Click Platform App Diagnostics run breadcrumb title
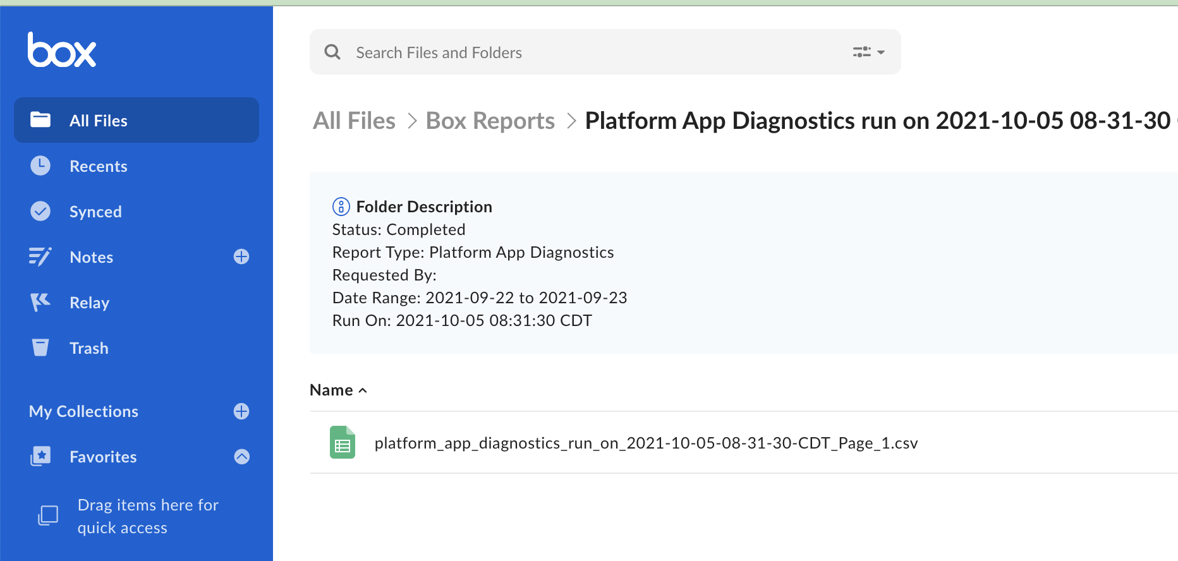This screenshot has height=561, width=1178. 878,121
